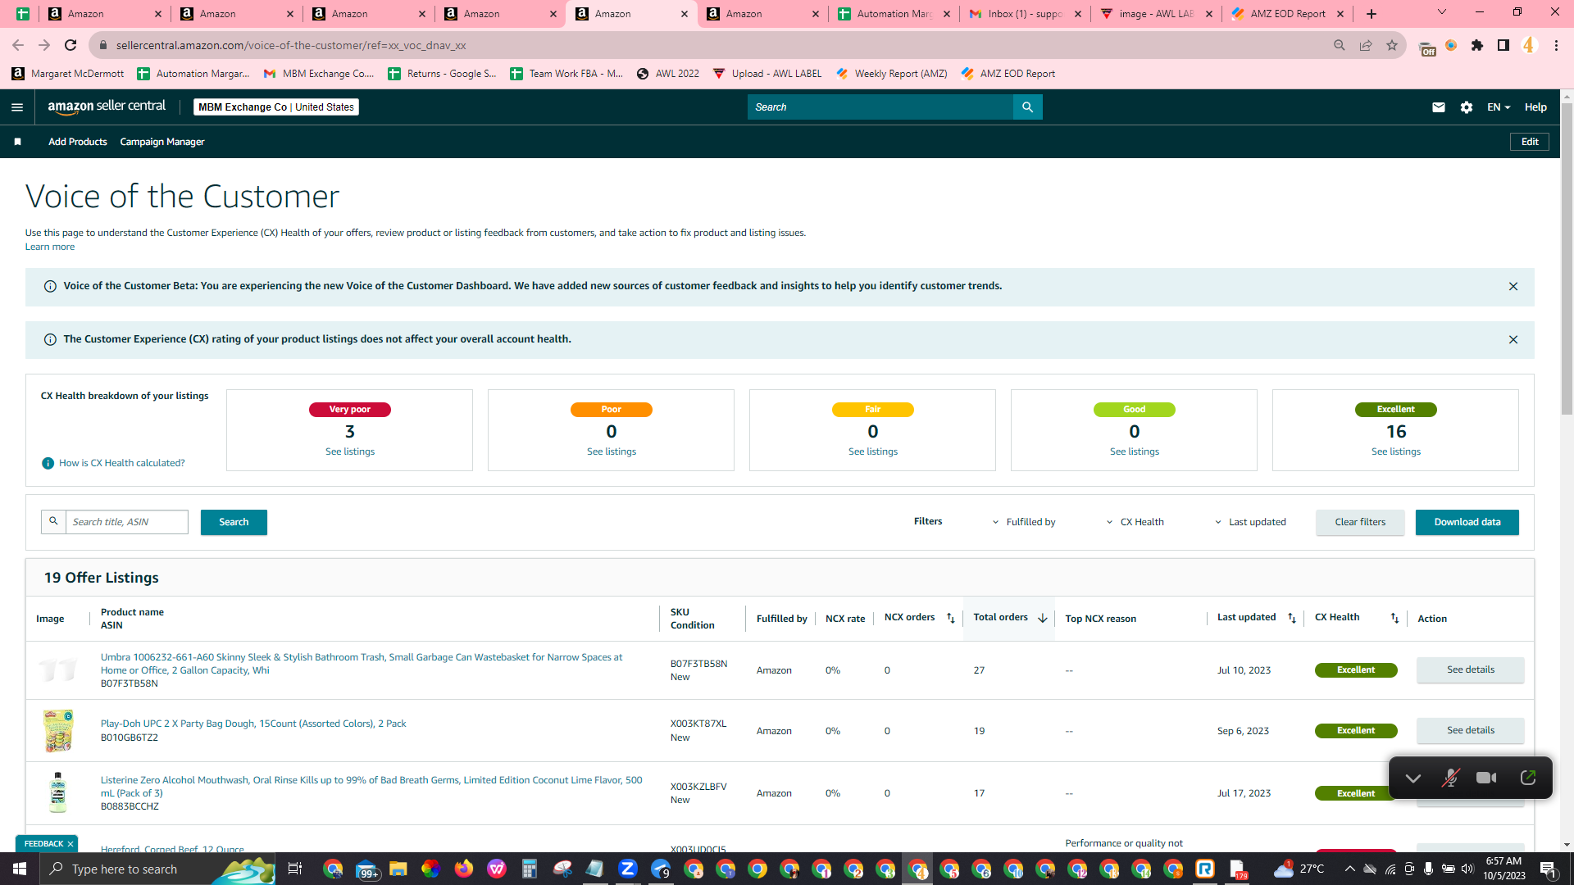The image size is (1574, 885).
Task: Open the Windows Start menu
Action: point(20,869)
